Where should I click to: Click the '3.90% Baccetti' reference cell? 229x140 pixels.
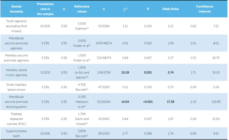[82, 134]
